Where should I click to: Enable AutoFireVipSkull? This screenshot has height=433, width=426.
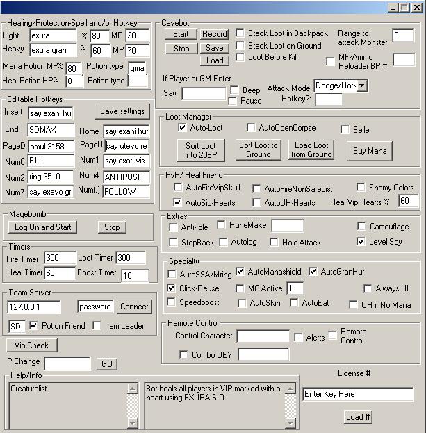click(178, 188)
